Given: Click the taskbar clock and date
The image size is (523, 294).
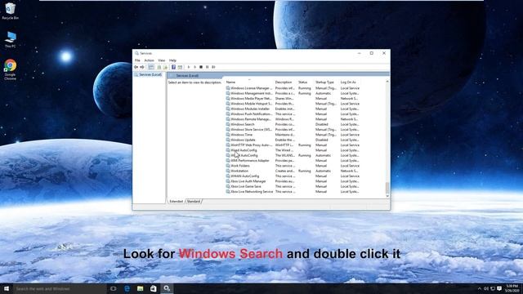Looking at the screenshot, I should point(512,288).
